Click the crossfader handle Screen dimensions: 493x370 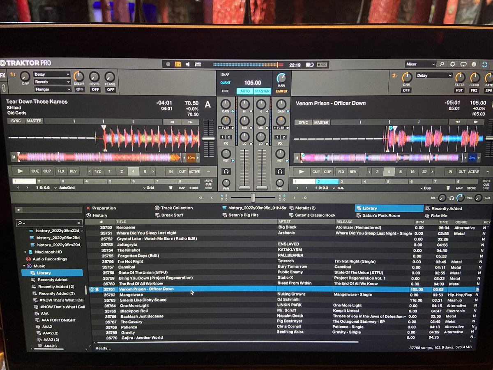(x=253, y=197)
